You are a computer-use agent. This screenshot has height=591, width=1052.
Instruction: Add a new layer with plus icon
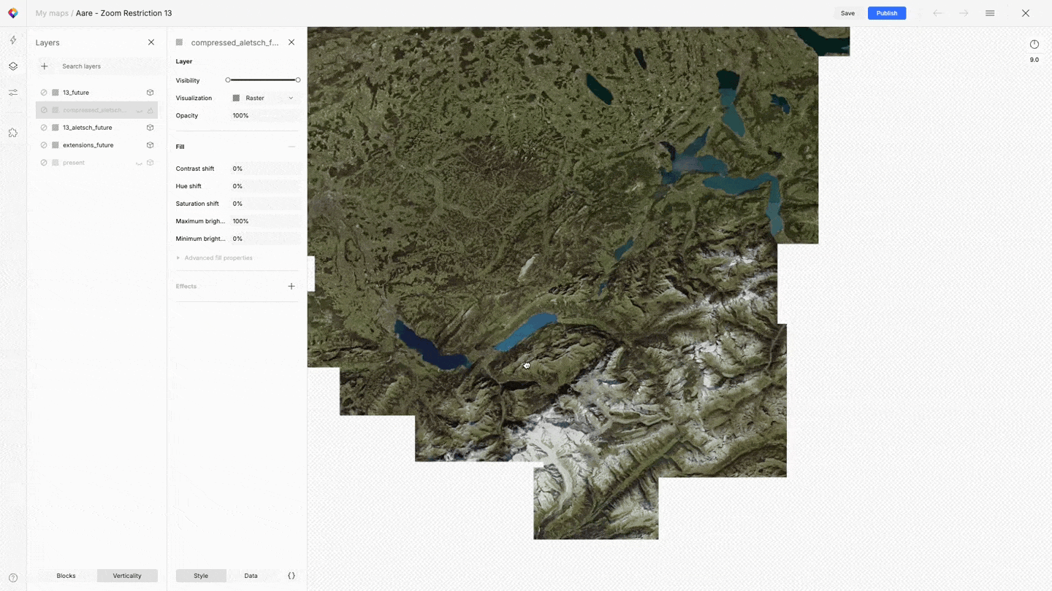(x=44, y=66)
